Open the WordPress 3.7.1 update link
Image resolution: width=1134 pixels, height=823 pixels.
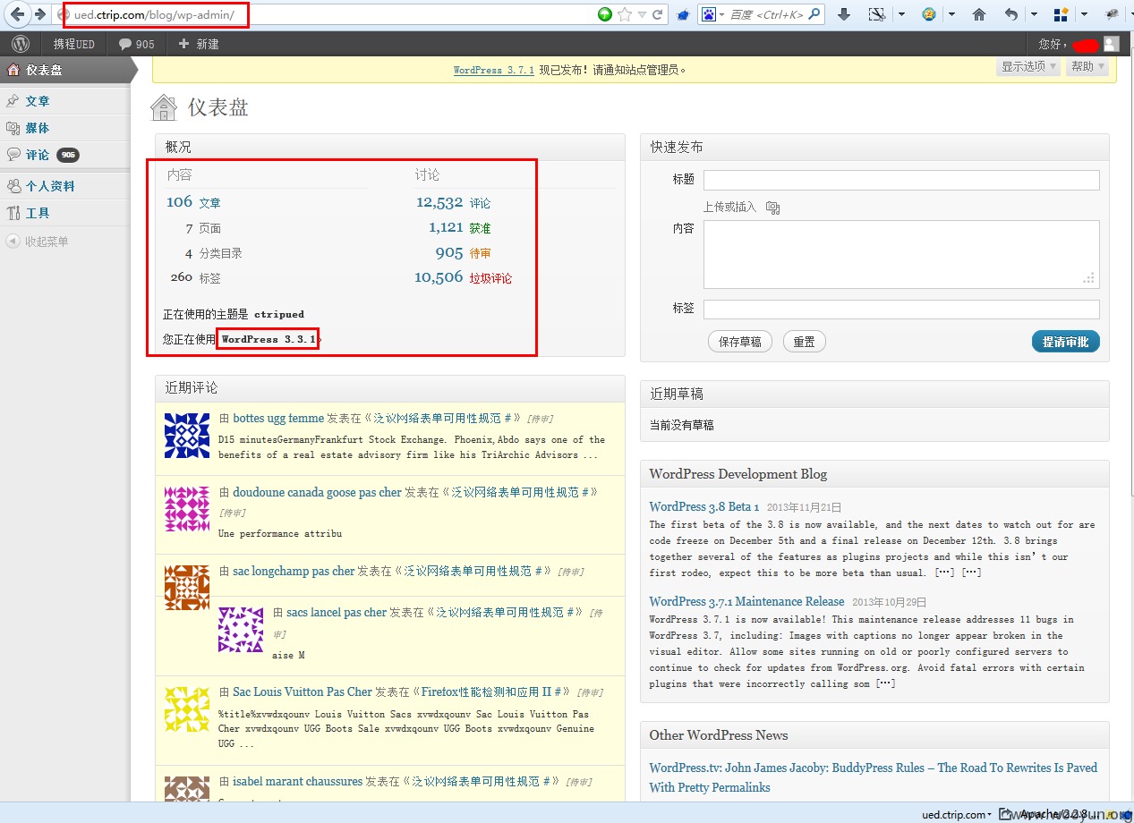coord(494,70)
